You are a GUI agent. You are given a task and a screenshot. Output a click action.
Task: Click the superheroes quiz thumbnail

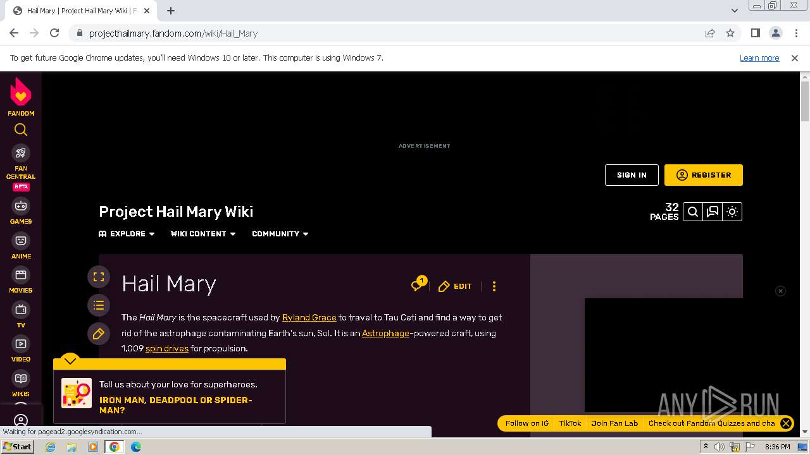coord(77,393)
